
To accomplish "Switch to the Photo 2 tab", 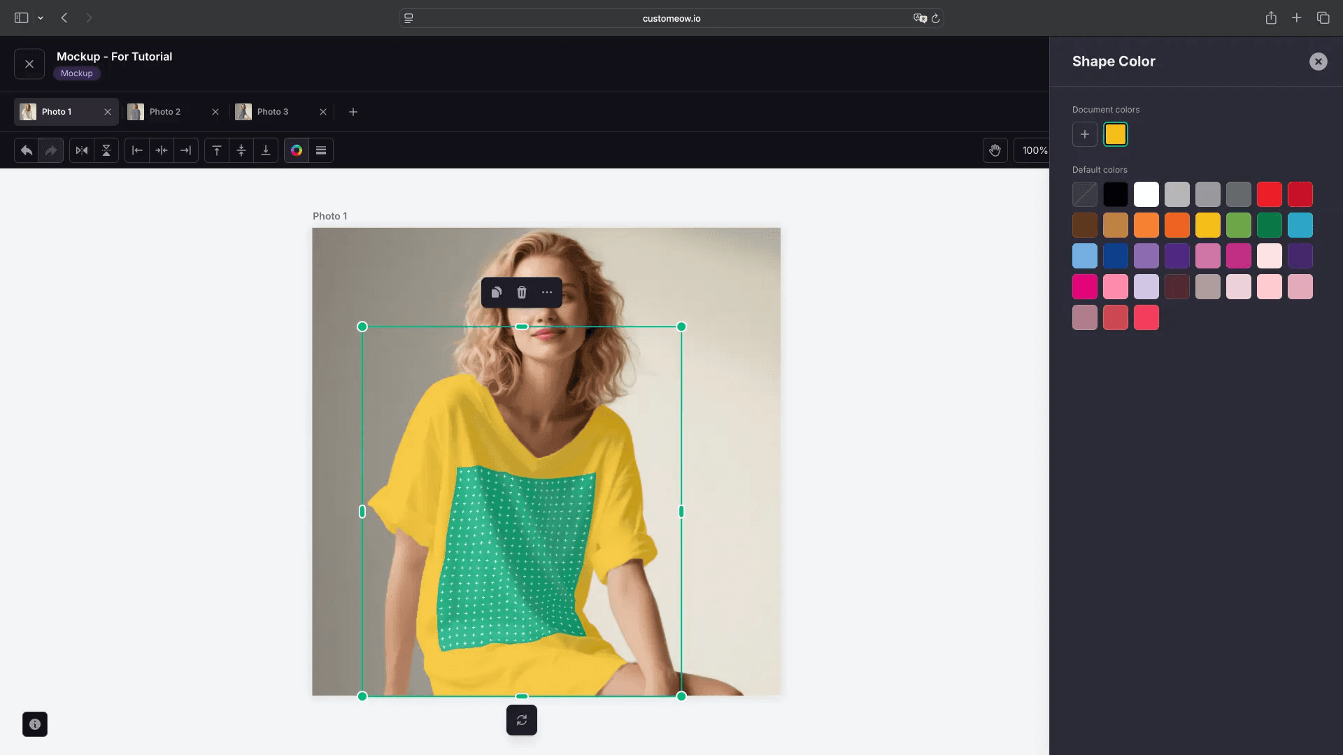I will pos(165,112).
